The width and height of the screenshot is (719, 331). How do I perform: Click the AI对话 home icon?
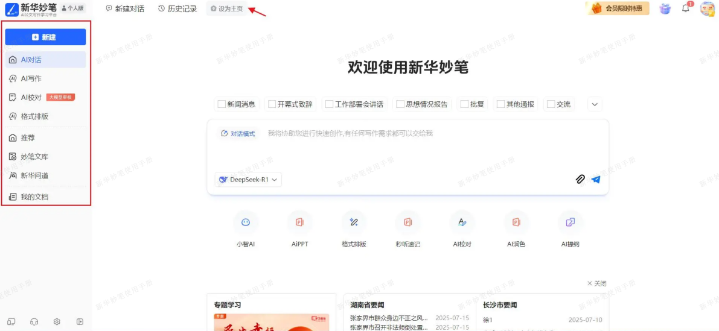point(13,60)
